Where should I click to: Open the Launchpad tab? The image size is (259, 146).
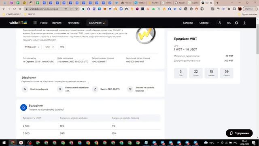click(97, 23)
